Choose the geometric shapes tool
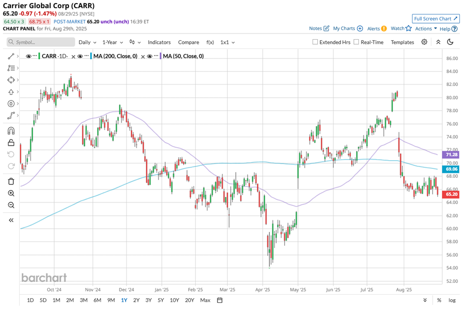The image size is (465, 309). [x=11, y=80]
